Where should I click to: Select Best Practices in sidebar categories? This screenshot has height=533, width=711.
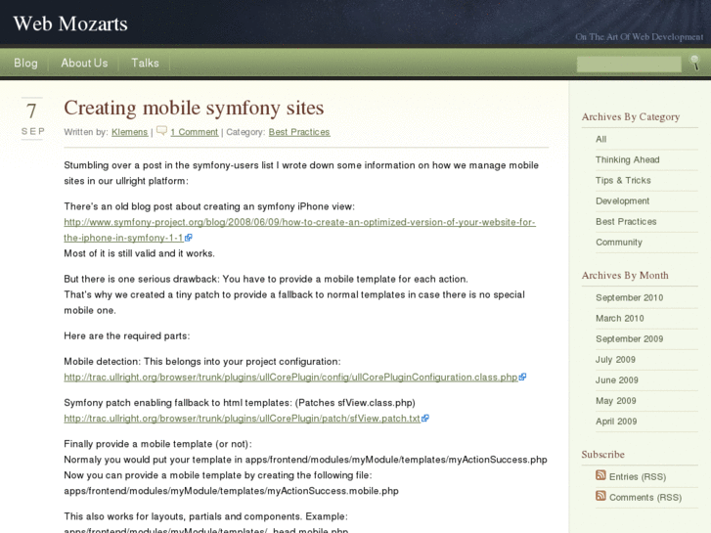(626, 222)
